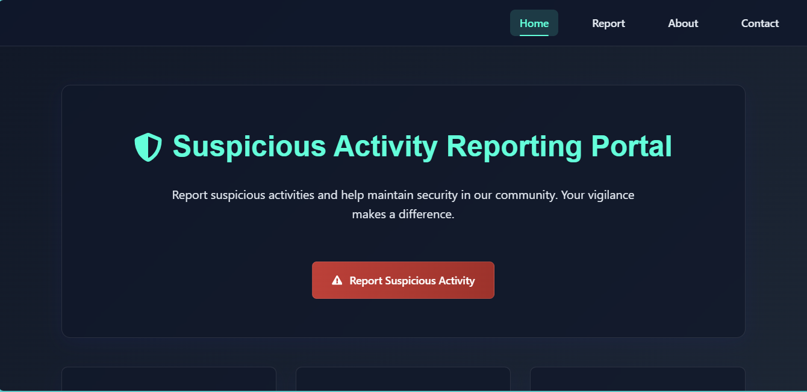This screenshot has width=807, height=392.
Task: Click the warning triangle icon in red button
Action: click(337, 280)
